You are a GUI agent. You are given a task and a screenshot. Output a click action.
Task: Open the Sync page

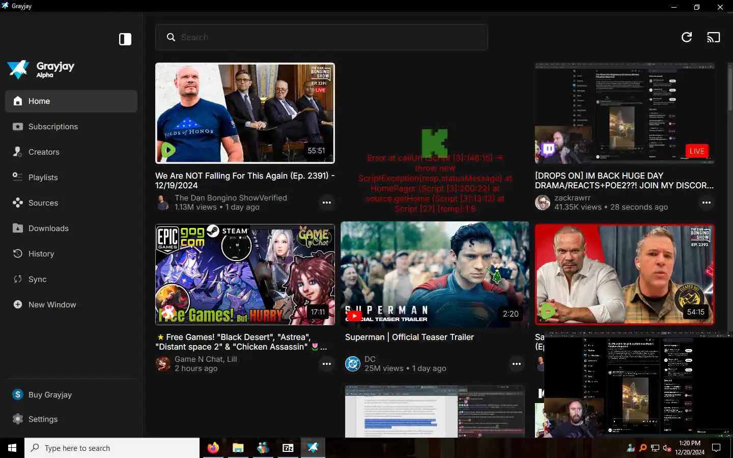(71, 279)
